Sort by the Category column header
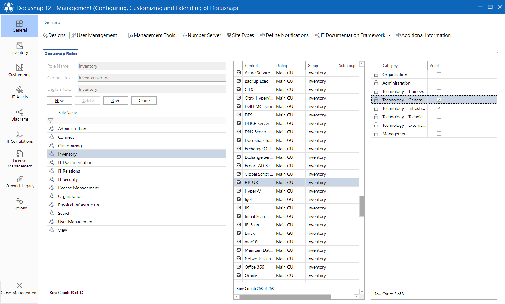This screenshot has height=304, width=505. pos(403,65)
